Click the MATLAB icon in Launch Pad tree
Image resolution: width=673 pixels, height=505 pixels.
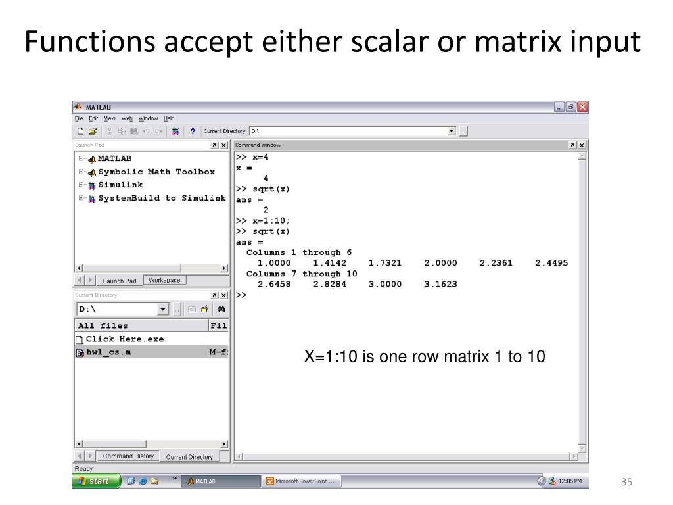point(92,160)
